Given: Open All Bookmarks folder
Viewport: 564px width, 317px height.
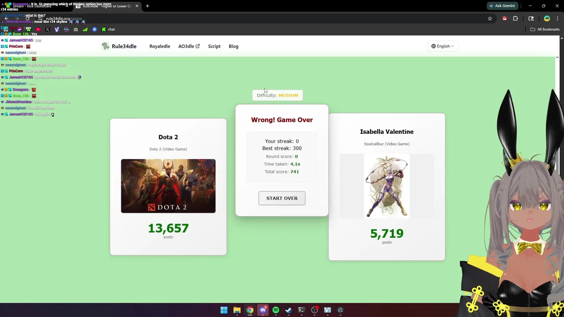Looking at the screenshot, I should coord(545,29).
